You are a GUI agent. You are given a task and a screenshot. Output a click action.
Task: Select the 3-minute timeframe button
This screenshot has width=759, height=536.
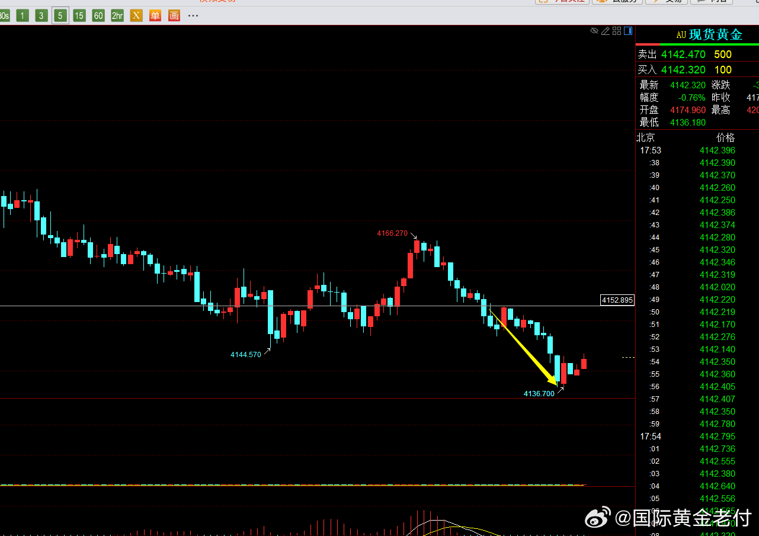pyautogui.click(x=41, y=15)
